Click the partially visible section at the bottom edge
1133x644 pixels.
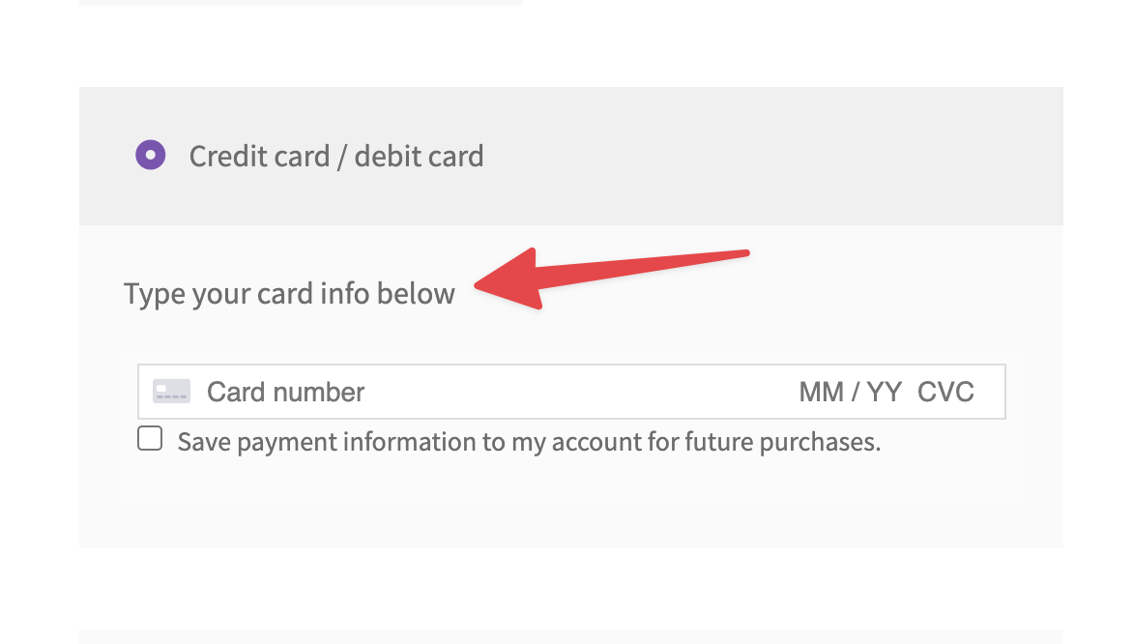570,636
